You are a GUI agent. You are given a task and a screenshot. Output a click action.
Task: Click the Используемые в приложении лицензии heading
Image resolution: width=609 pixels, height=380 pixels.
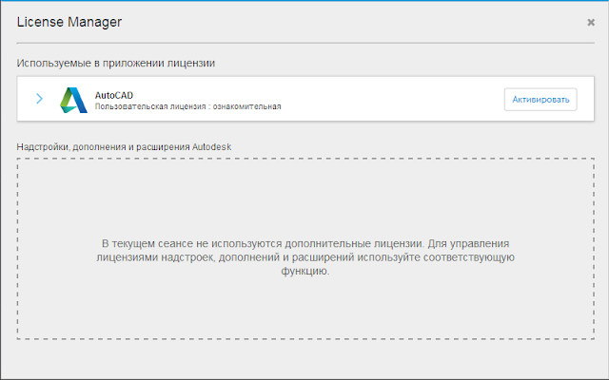coord(115,64)
